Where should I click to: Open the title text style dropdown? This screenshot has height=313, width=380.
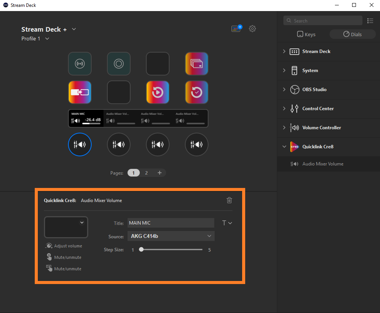227,223
